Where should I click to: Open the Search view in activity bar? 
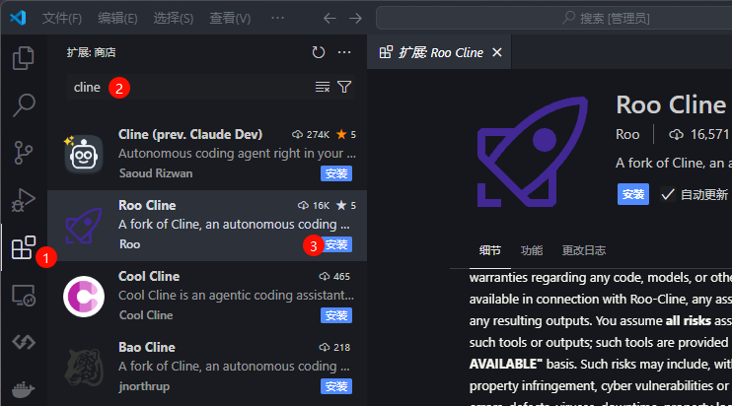pyautogui.click(x=24, y=104)
